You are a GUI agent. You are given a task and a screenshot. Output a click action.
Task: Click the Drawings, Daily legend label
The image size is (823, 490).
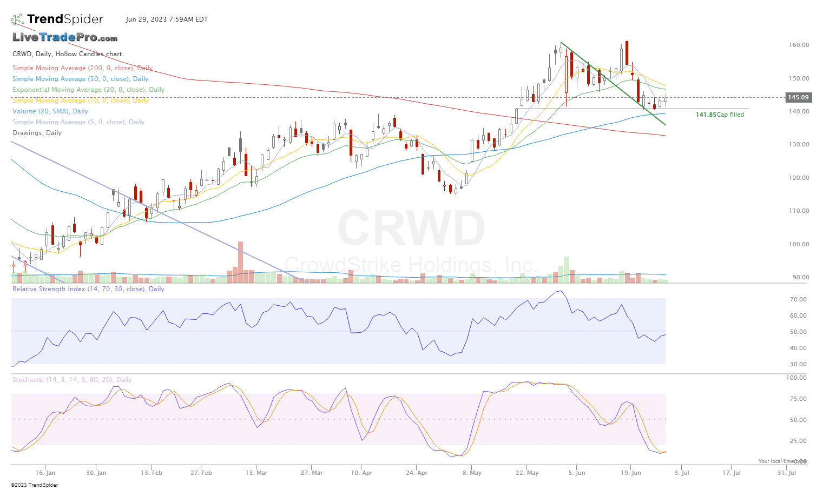pyautogui.click(x=37, y=133)
